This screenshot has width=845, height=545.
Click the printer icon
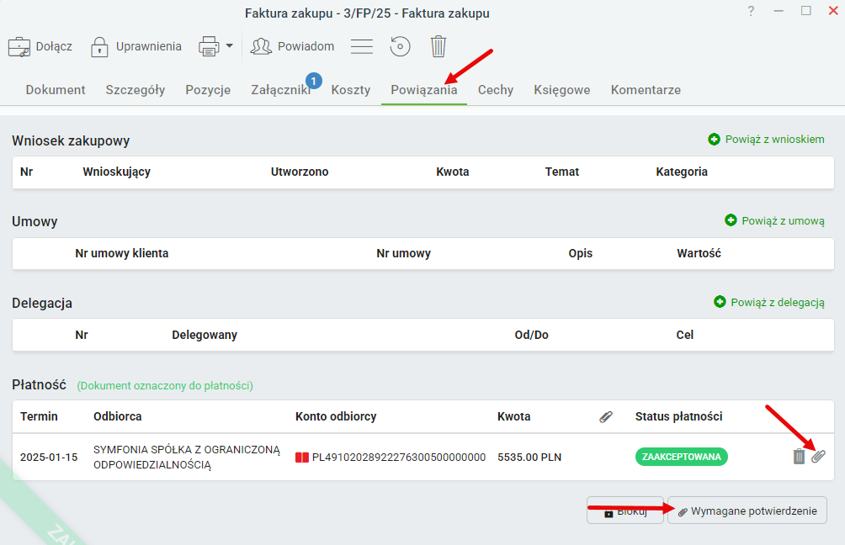(209, 46)
